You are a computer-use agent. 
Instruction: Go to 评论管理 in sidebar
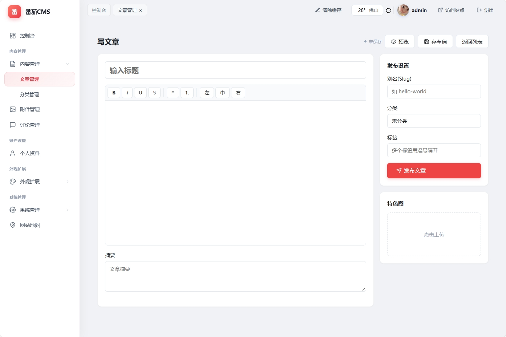point(40,125)
